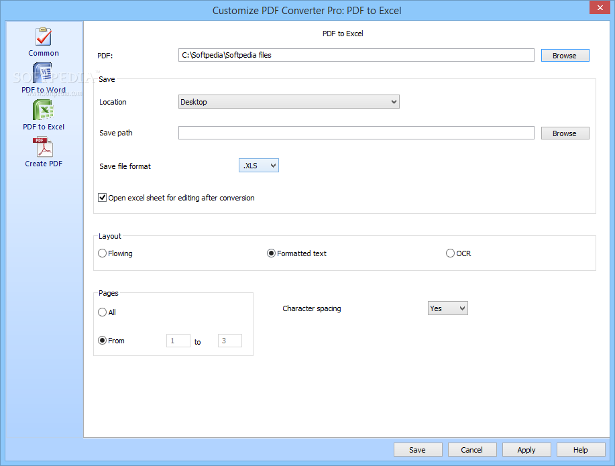Click the Help button

pos(581,450)
